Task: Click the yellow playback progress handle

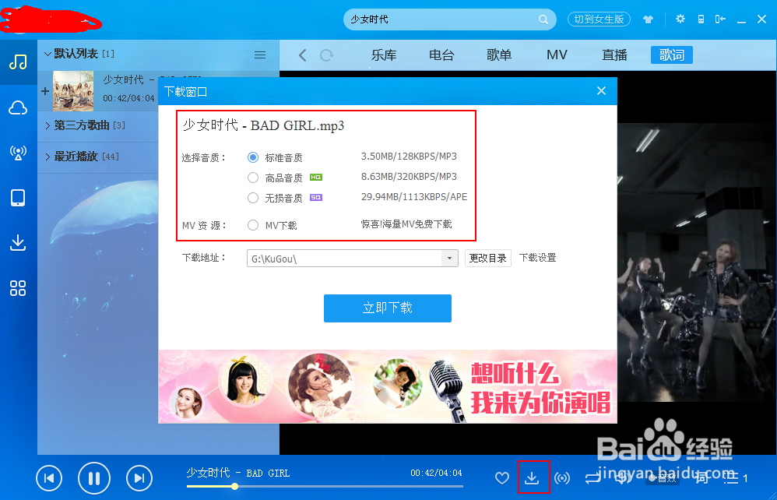Action: [235, 487]
